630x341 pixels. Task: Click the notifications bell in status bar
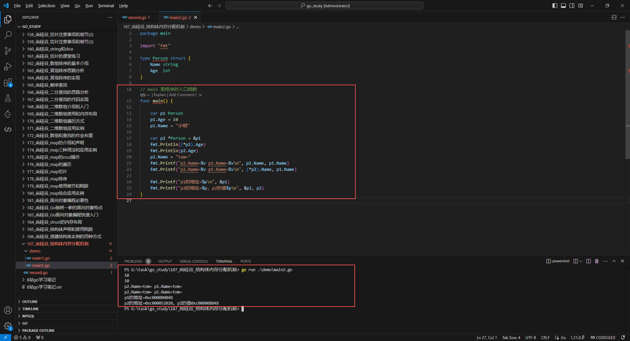click(x=623, y=337)
